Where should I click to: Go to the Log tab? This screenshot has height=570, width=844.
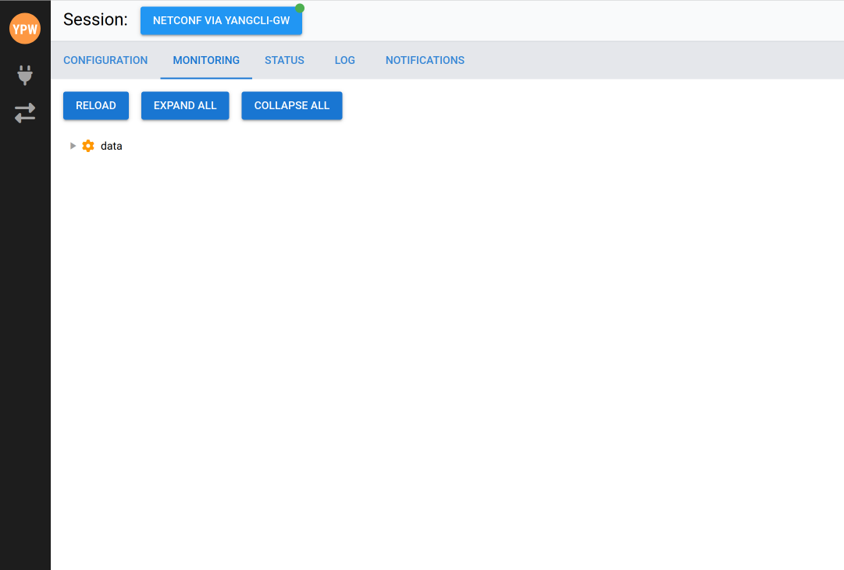pos(344,60)
